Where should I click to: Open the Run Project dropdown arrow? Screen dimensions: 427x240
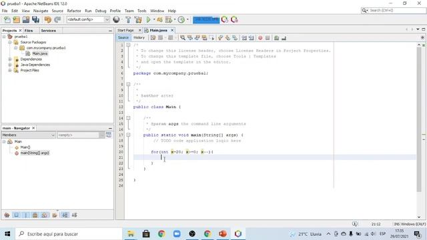pyautogui.click(x=154, y=19)
